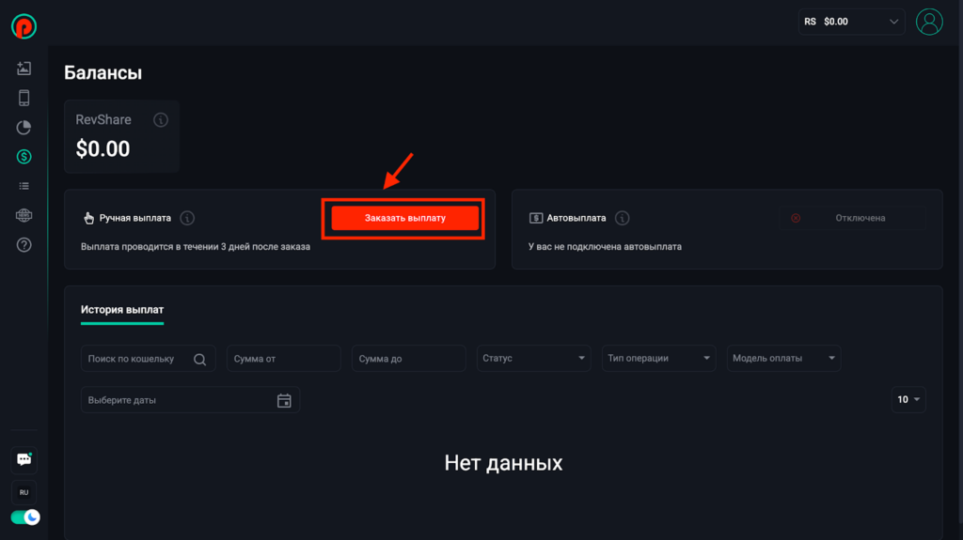This screenshot has height=540, width=963.
Task: Click info icon next to Автовыплата
Action: click(x=623, y=218)
